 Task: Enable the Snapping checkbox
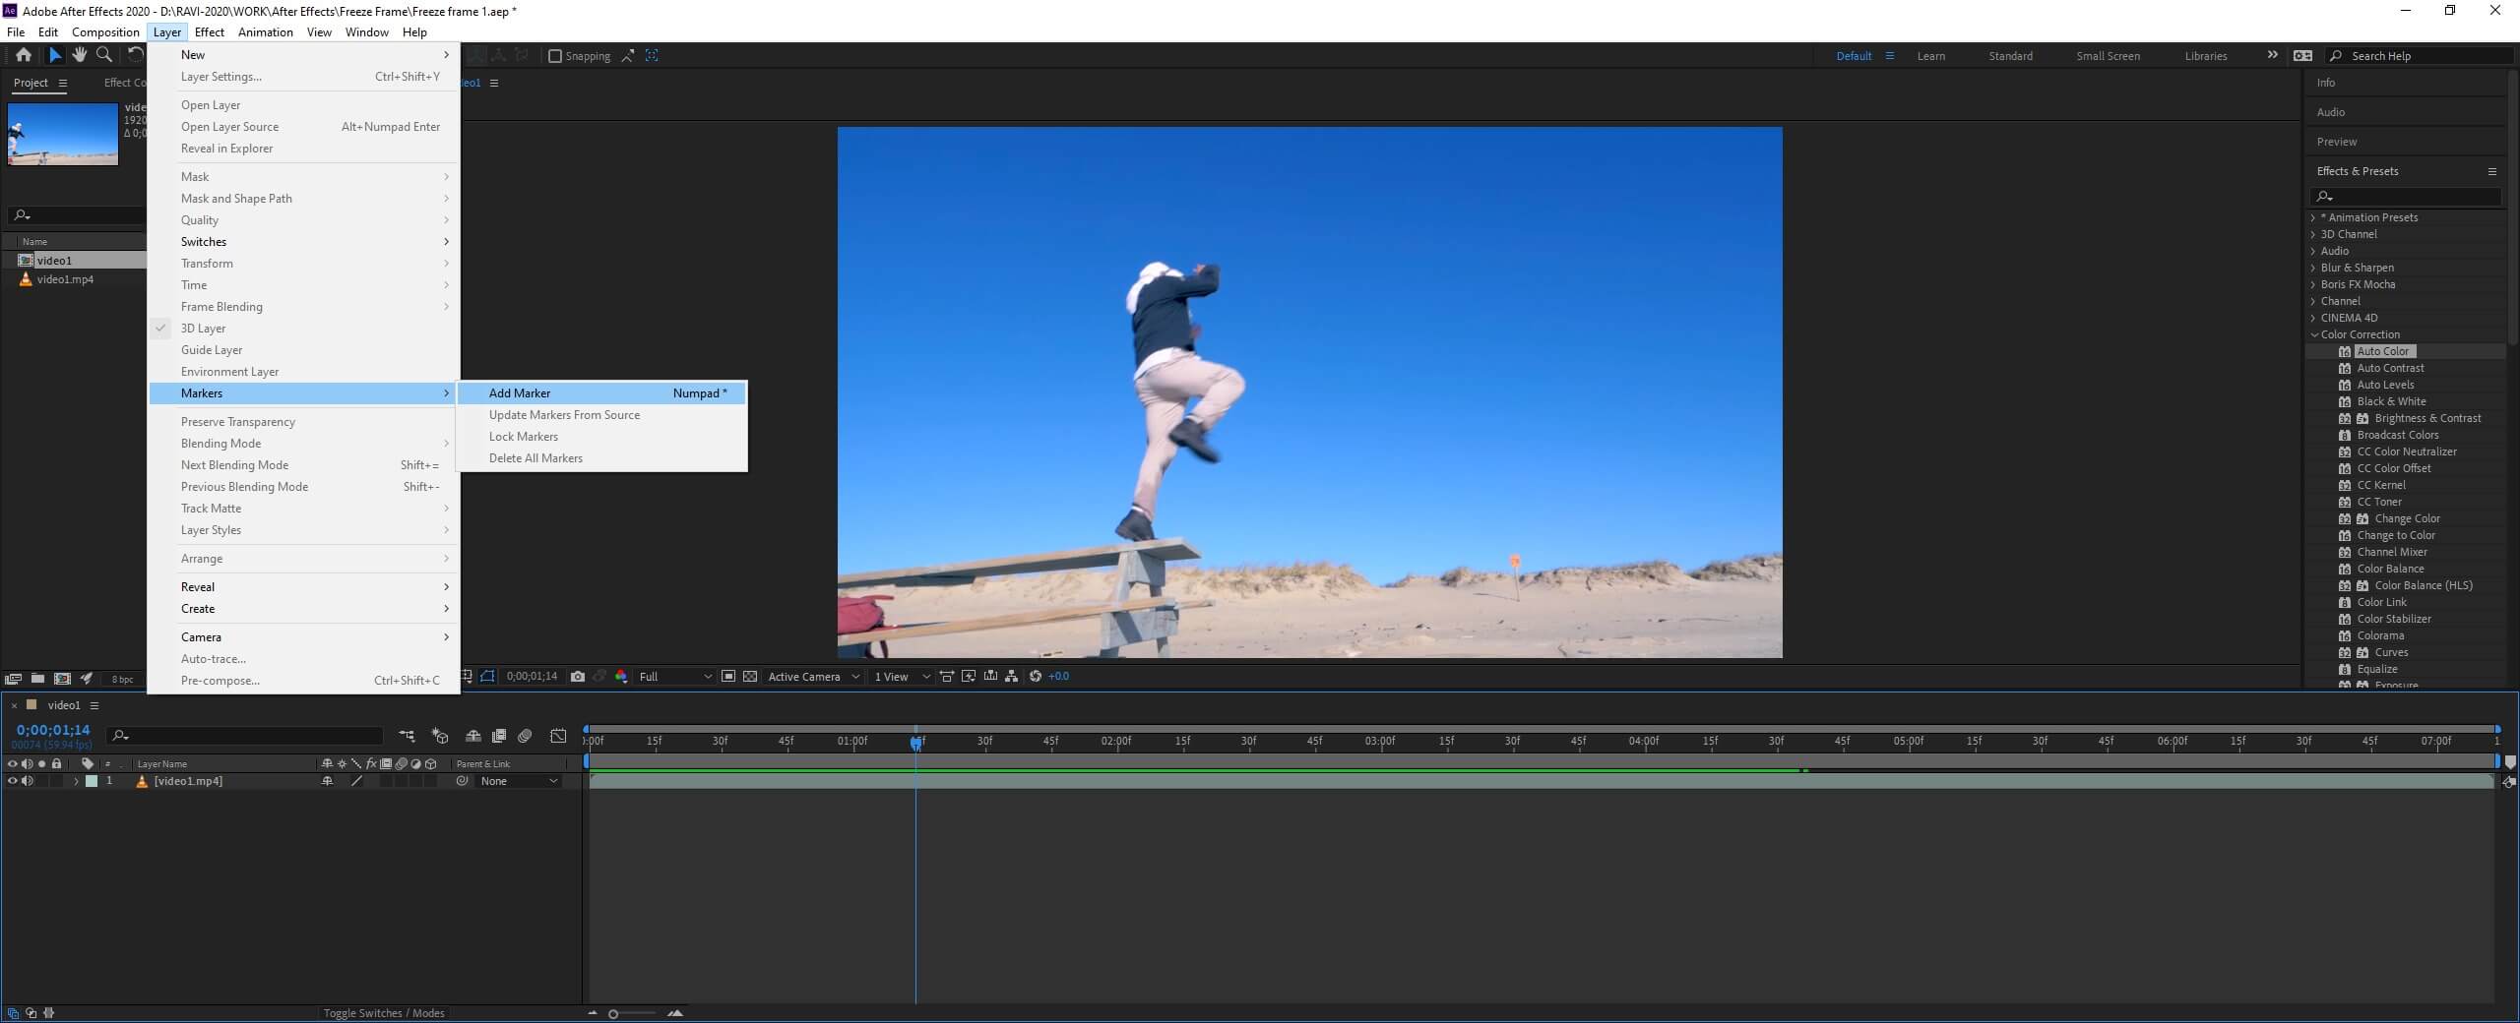tap(556, 56)
